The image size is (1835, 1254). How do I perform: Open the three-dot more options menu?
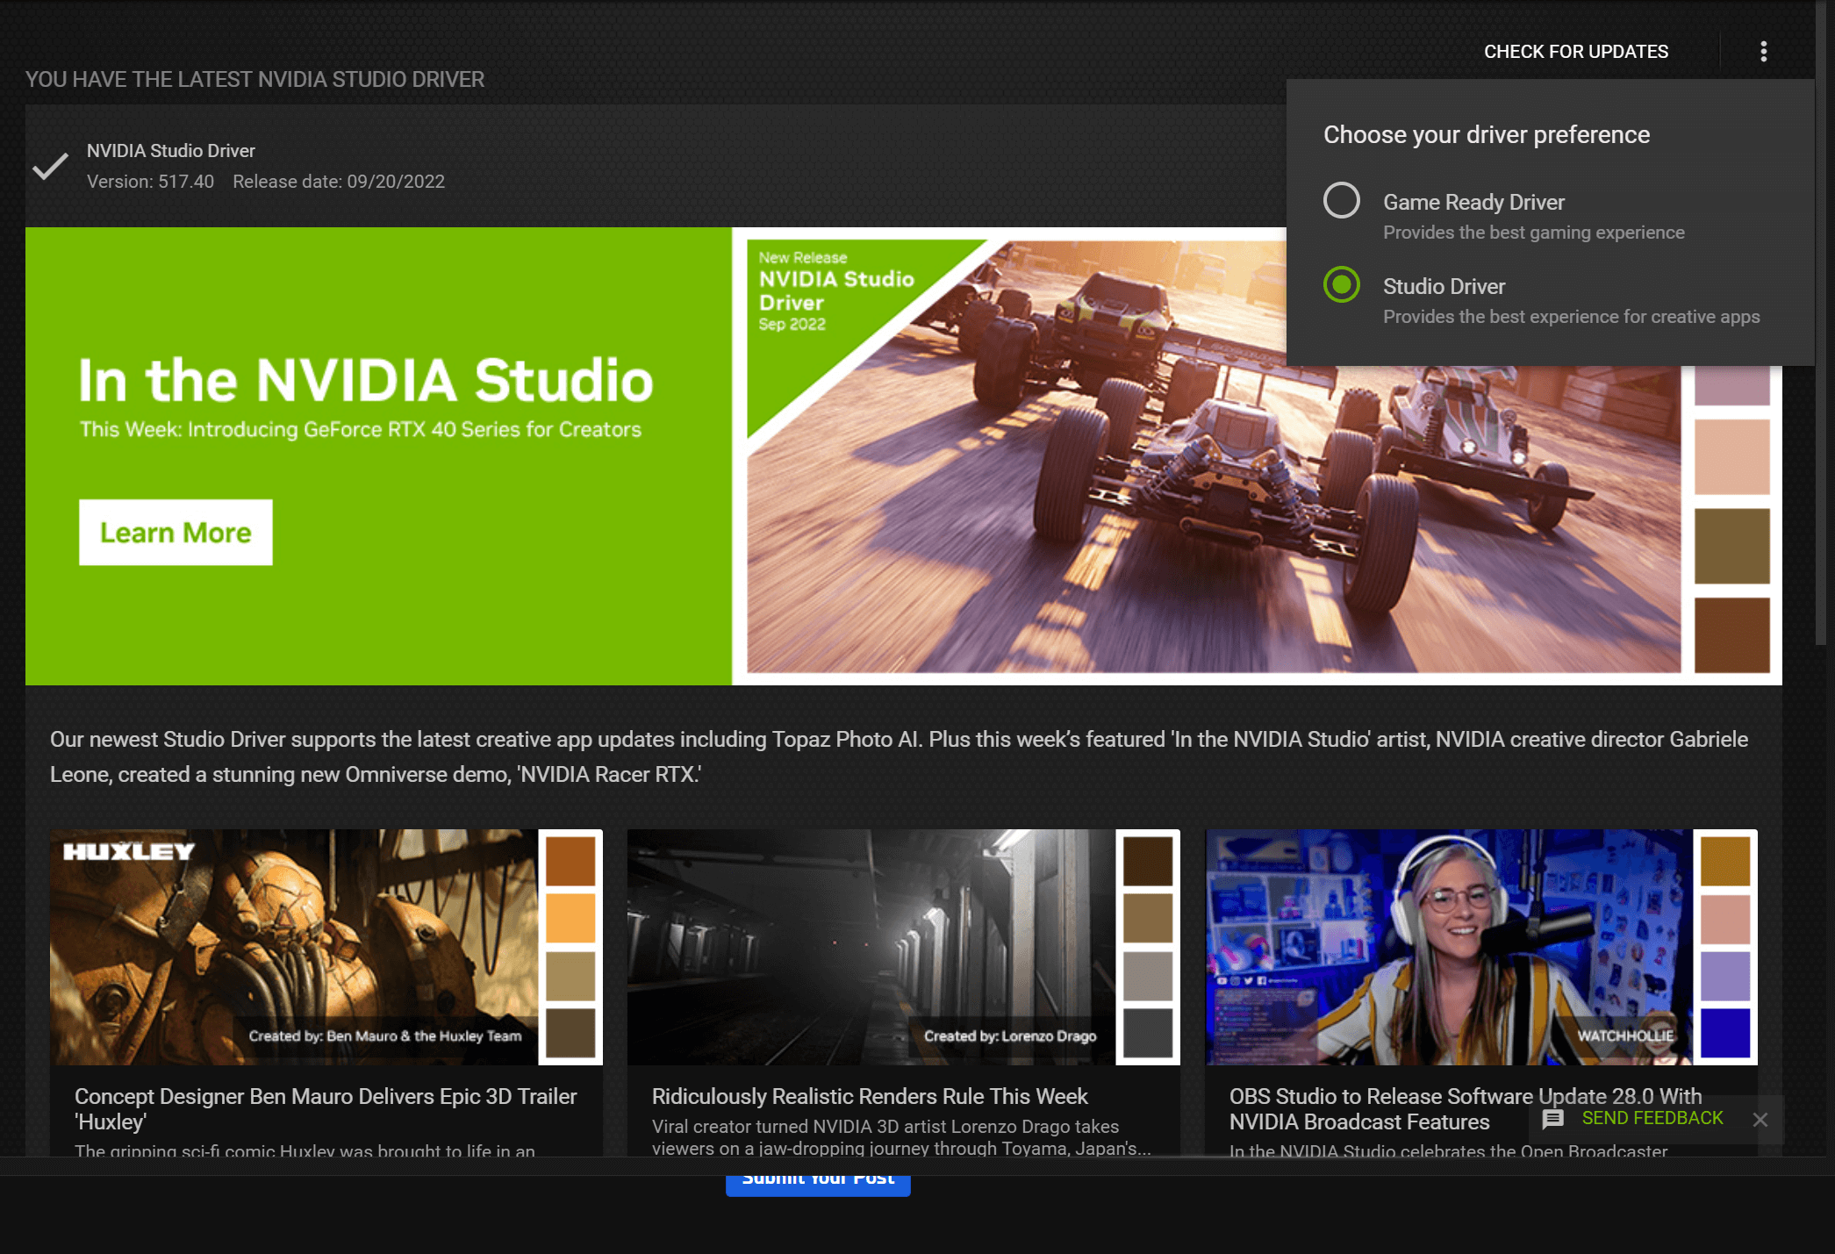click(x=1763, y=52)
